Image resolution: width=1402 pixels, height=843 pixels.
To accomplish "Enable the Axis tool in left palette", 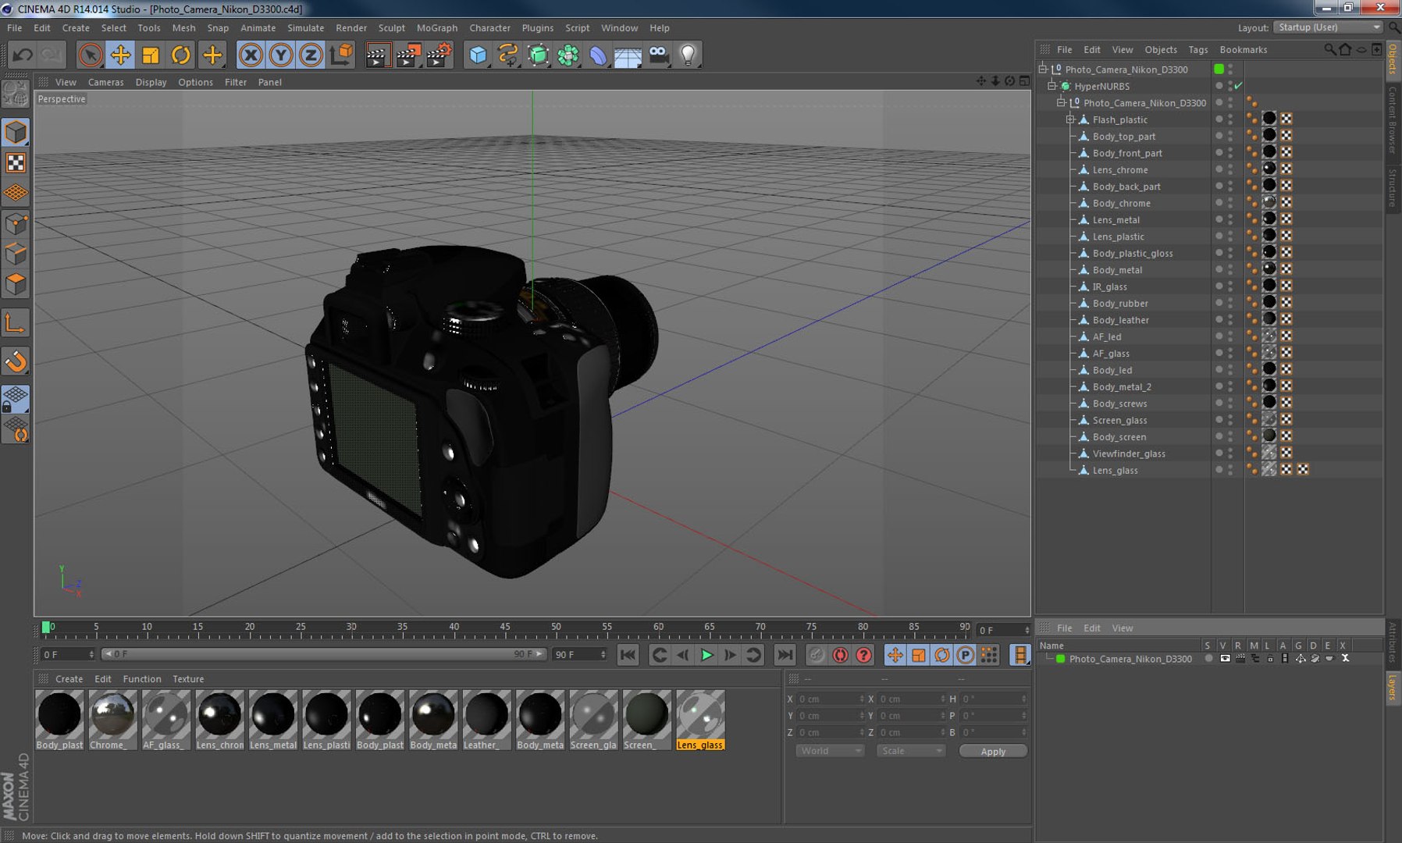I will pyautogui.click(x=16, y=323).
